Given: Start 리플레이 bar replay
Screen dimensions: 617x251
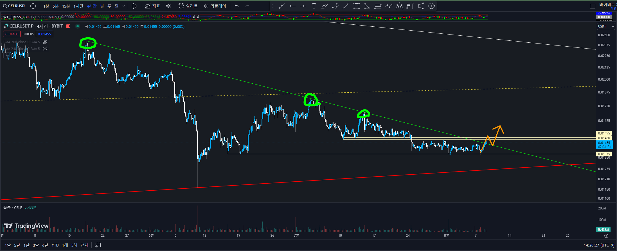Looking at the screenshot, I should 215,6.
